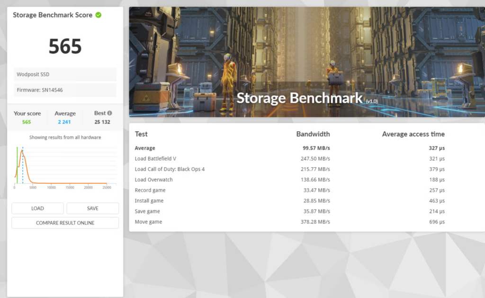Click the Bandwidth column header

tap(313, 134)
